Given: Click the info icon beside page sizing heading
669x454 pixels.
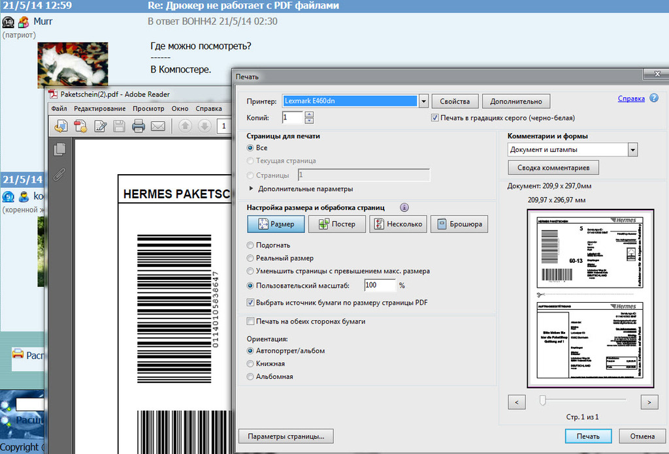Looking at the screenshot, I should 404,207.
